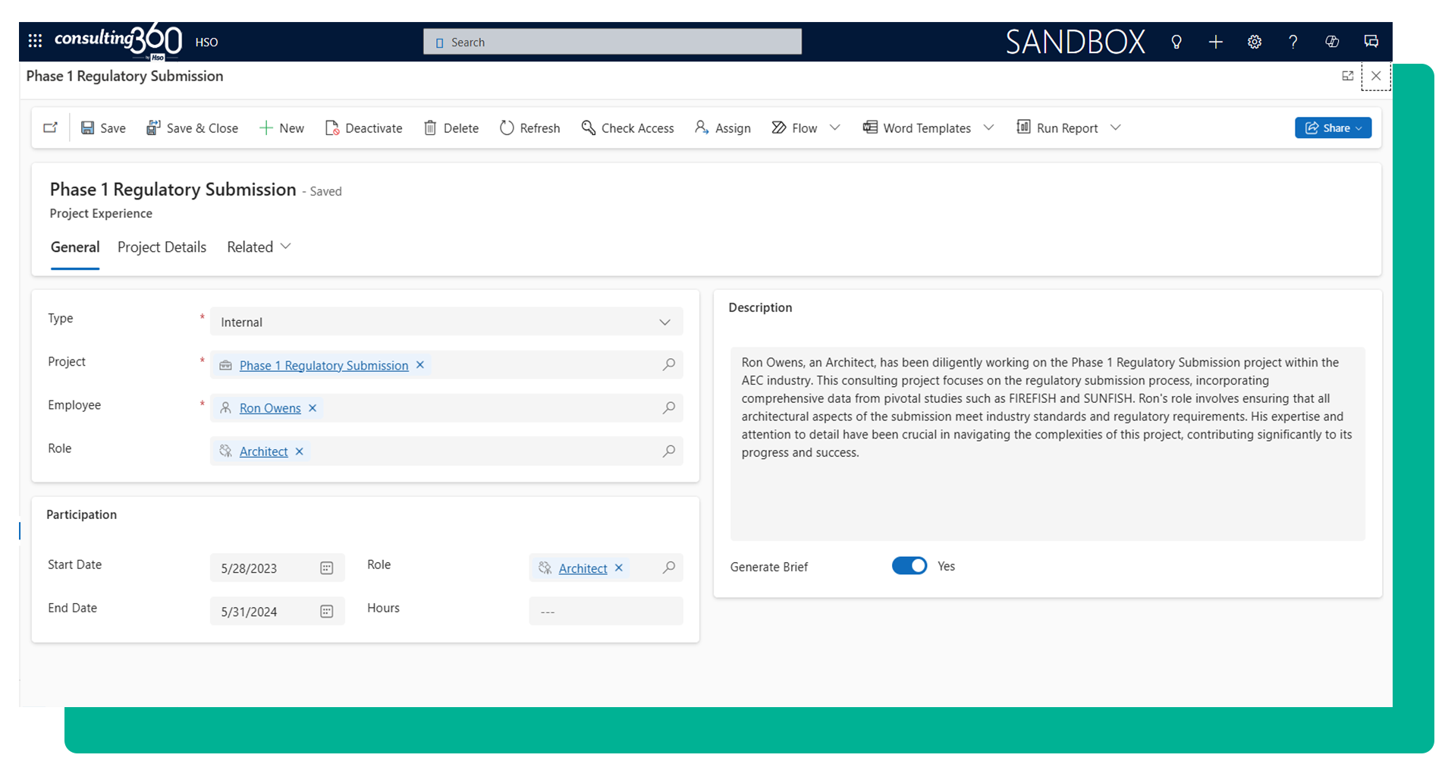Open the Phase 1 Regulatory Submission link
1445x783 pixels.
pos(324,366)
